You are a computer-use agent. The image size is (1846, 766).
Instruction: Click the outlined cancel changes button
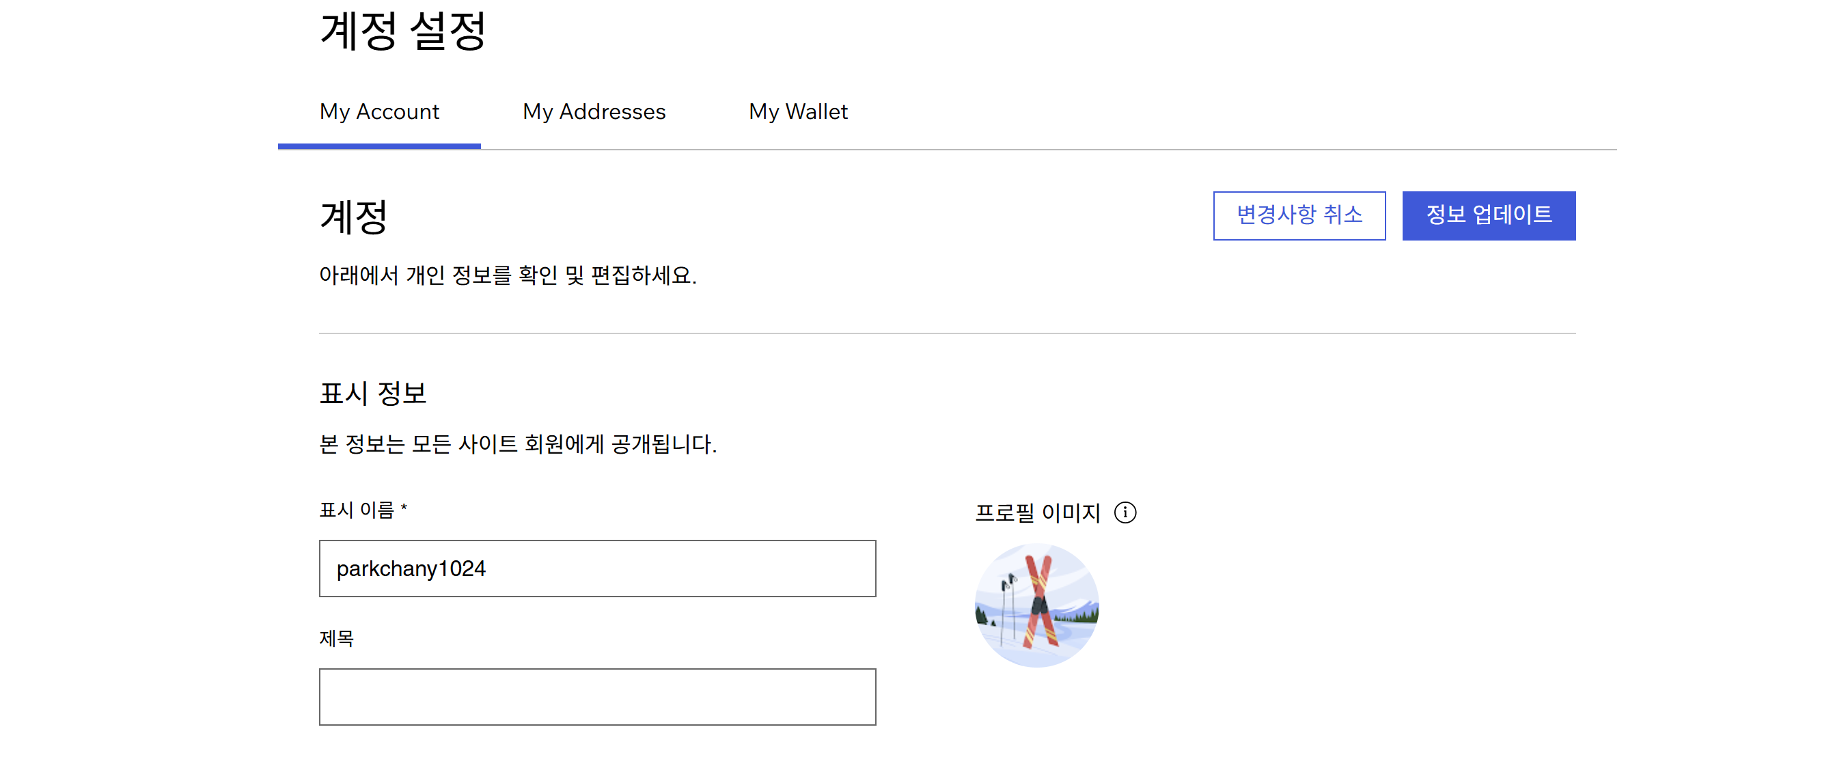tap(1299, 216)
